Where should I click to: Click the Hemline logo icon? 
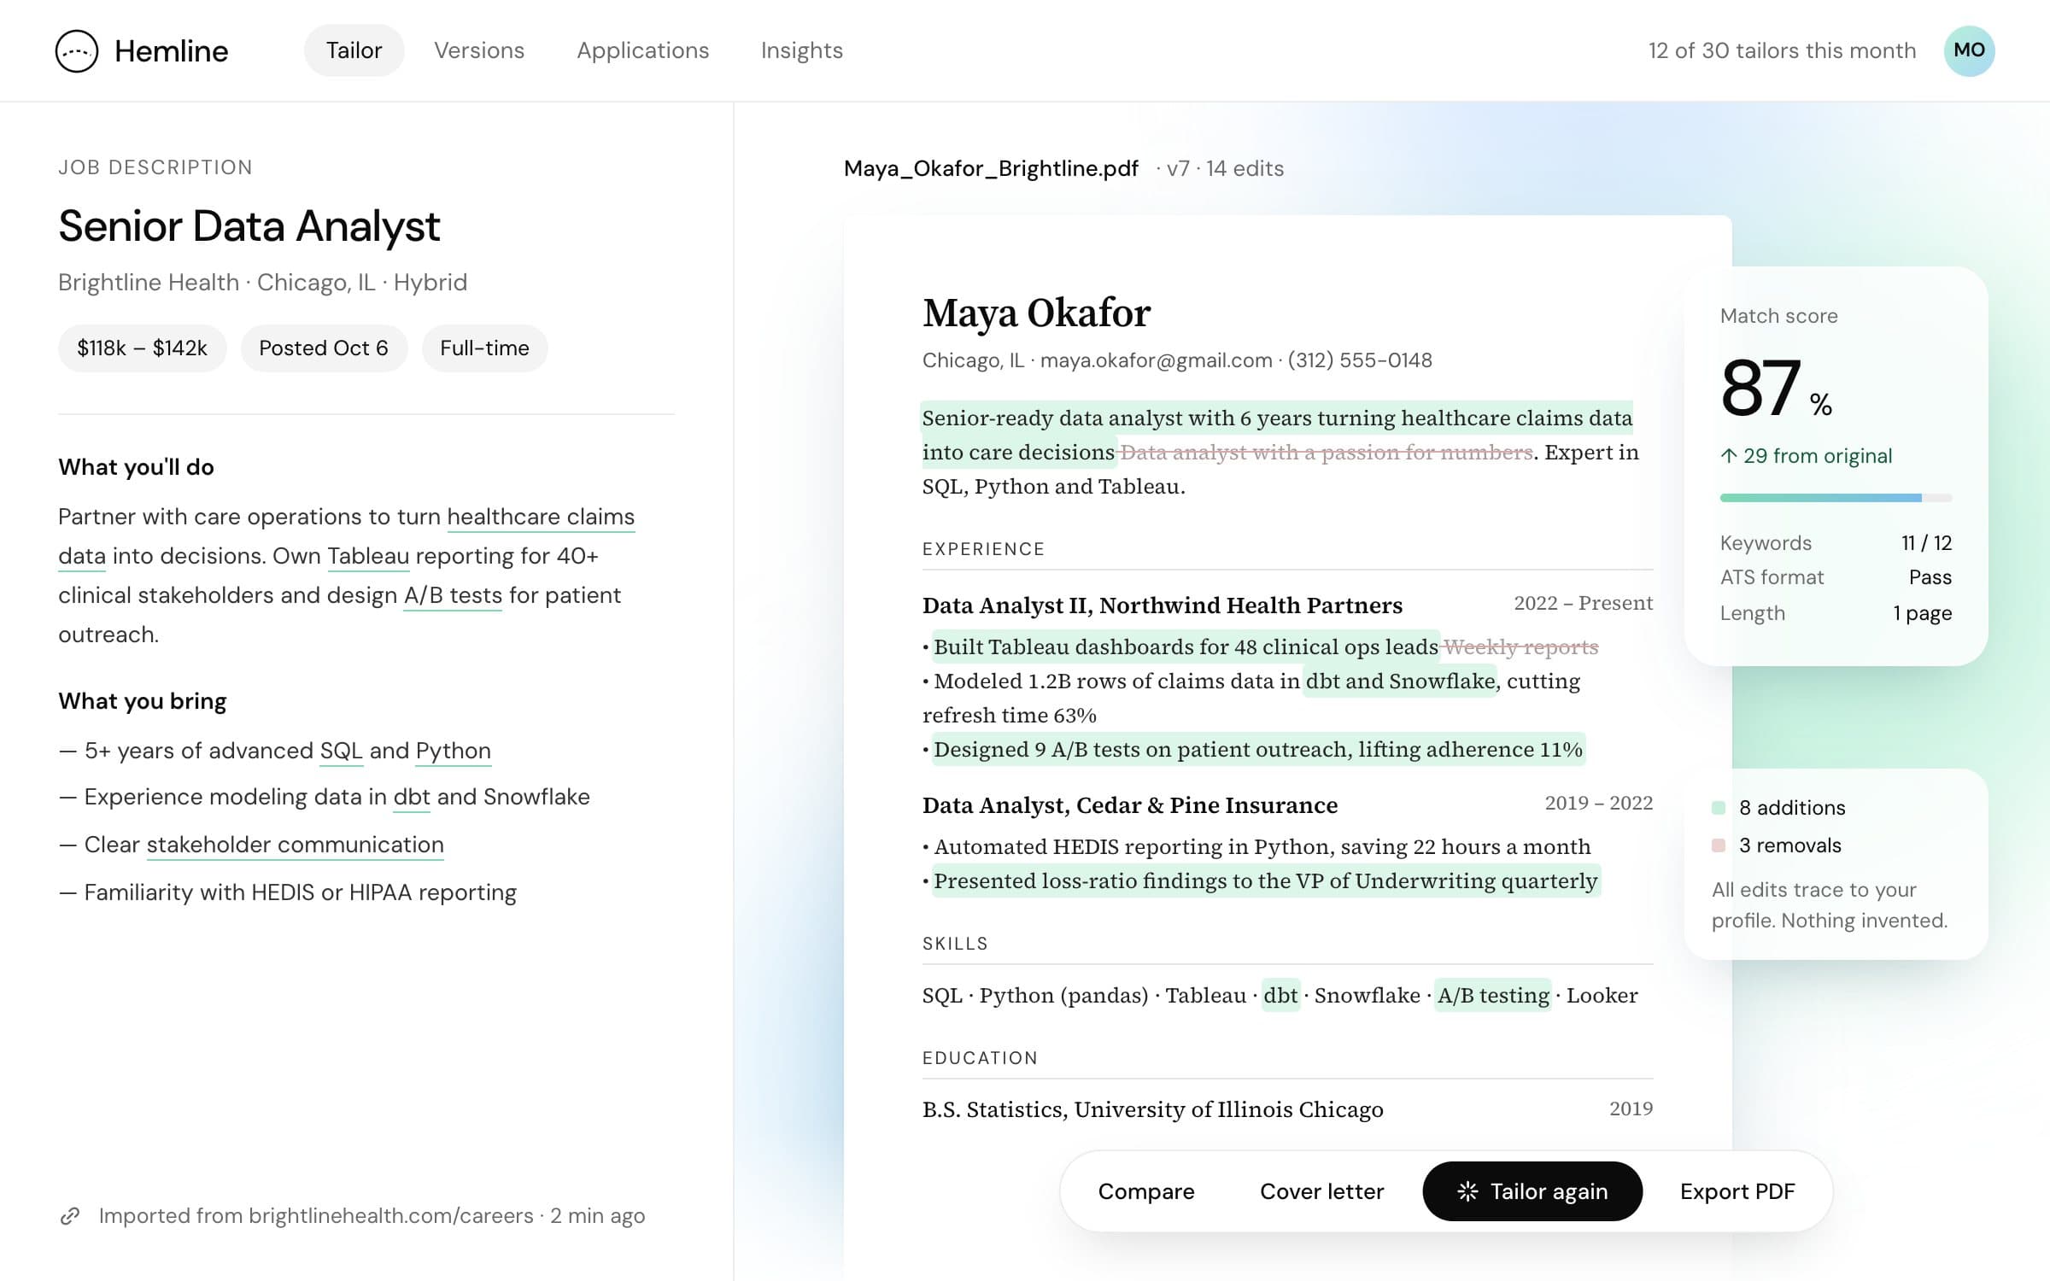(77, 51)
